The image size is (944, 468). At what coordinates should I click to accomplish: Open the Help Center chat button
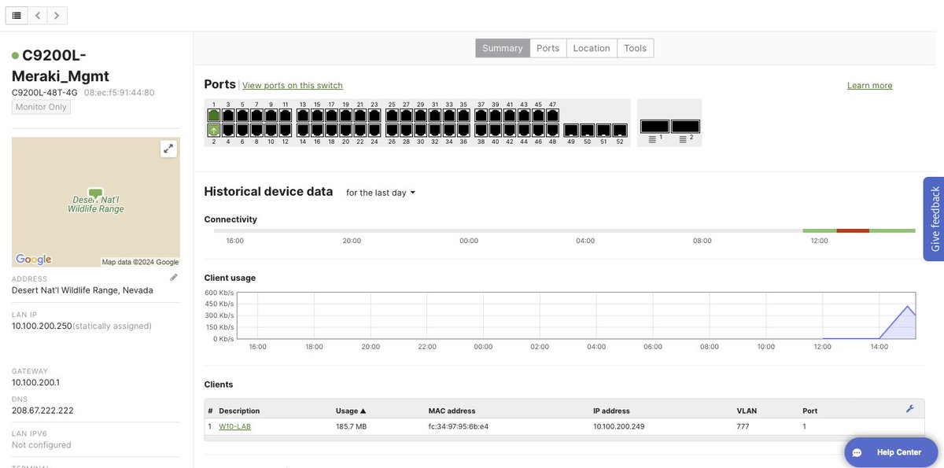click(891, 452)
